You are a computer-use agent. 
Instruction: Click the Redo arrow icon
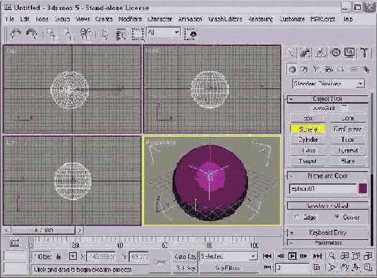click(x=31, y=34)
